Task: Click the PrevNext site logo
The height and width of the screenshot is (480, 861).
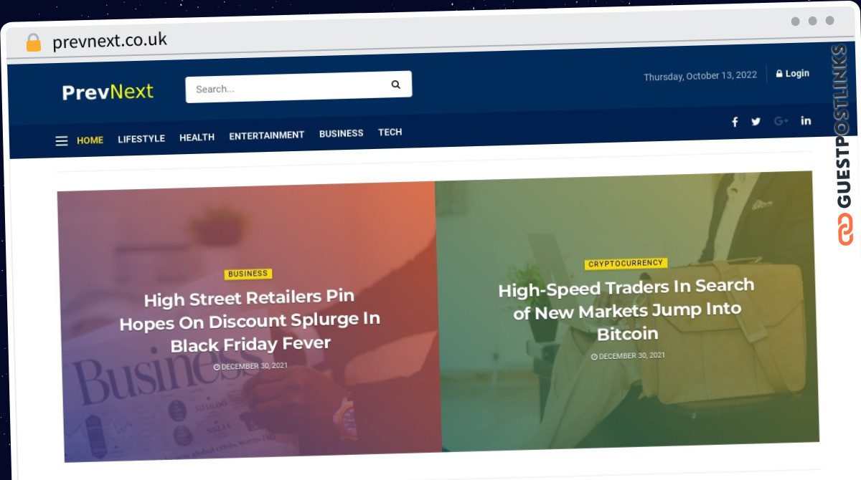Action: pyautogui.click(x=108, y=92)
